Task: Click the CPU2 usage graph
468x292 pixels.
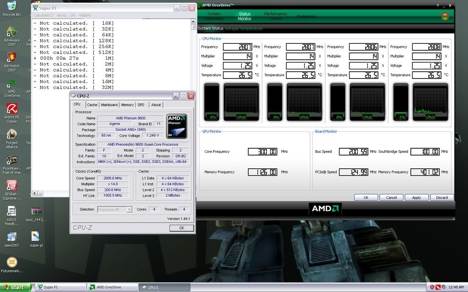Action: pyautogui.click(x=367, y=102)
